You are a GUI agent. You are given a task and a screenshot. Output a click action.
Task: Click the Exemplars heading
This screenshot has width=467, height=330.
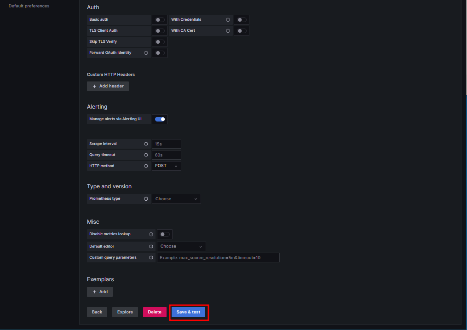100,279
